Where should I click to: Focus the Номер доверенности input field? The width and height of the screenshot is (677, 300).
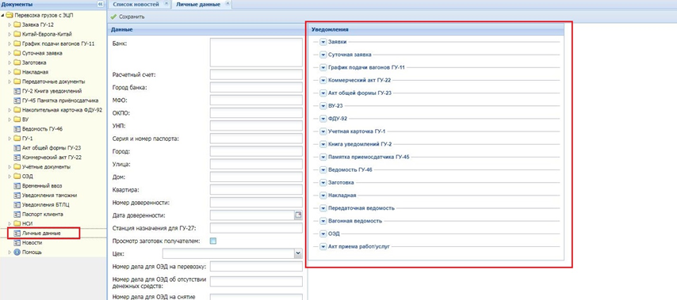click(257, 203)
